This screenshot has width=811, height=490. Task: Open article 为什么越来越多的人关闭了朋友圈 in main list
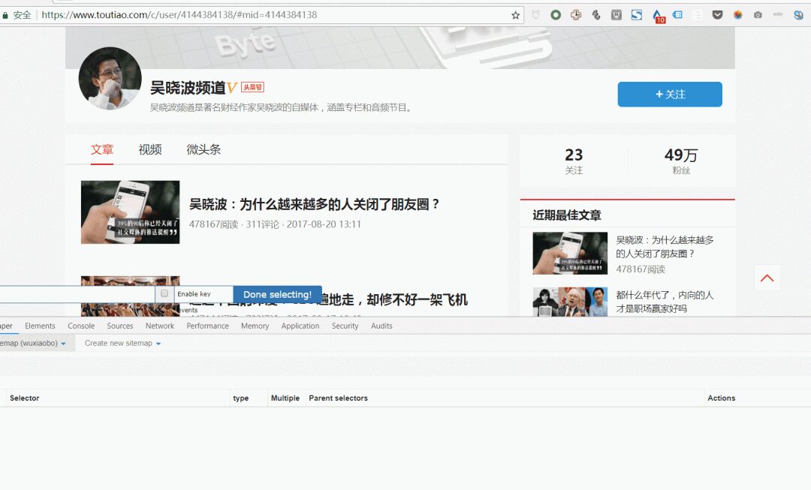tap(314, 204)
